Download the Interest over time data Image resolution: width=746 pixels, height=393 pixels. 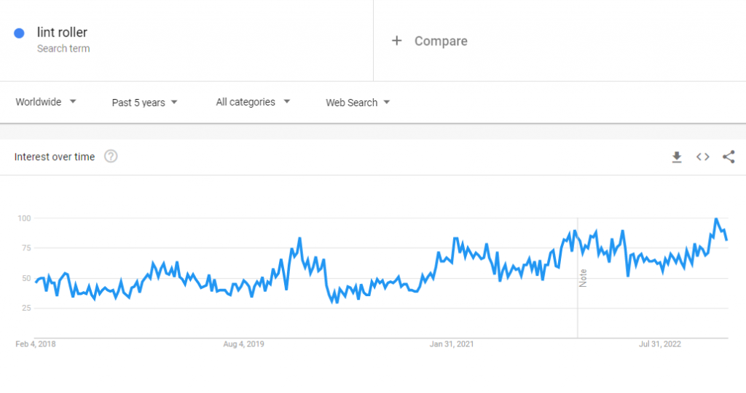(x=677, y=156)
